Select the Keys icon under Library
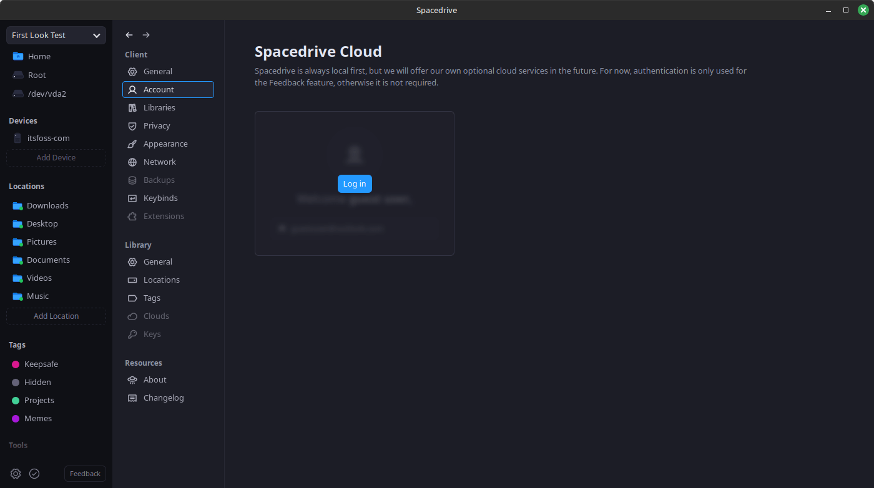Viewport: 874px width, 488px height. 132,334
